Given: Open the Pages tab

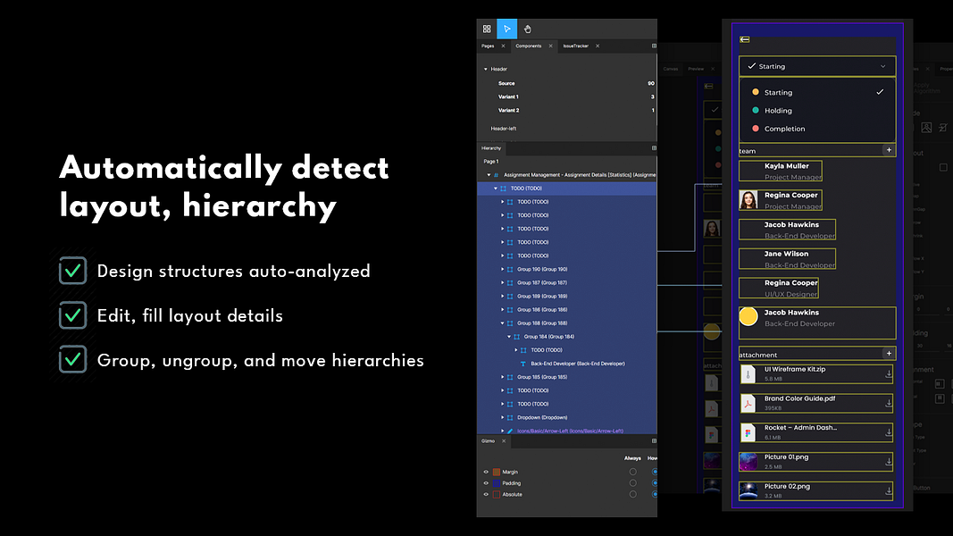Looking at the screenshot, I should point(488,46).
